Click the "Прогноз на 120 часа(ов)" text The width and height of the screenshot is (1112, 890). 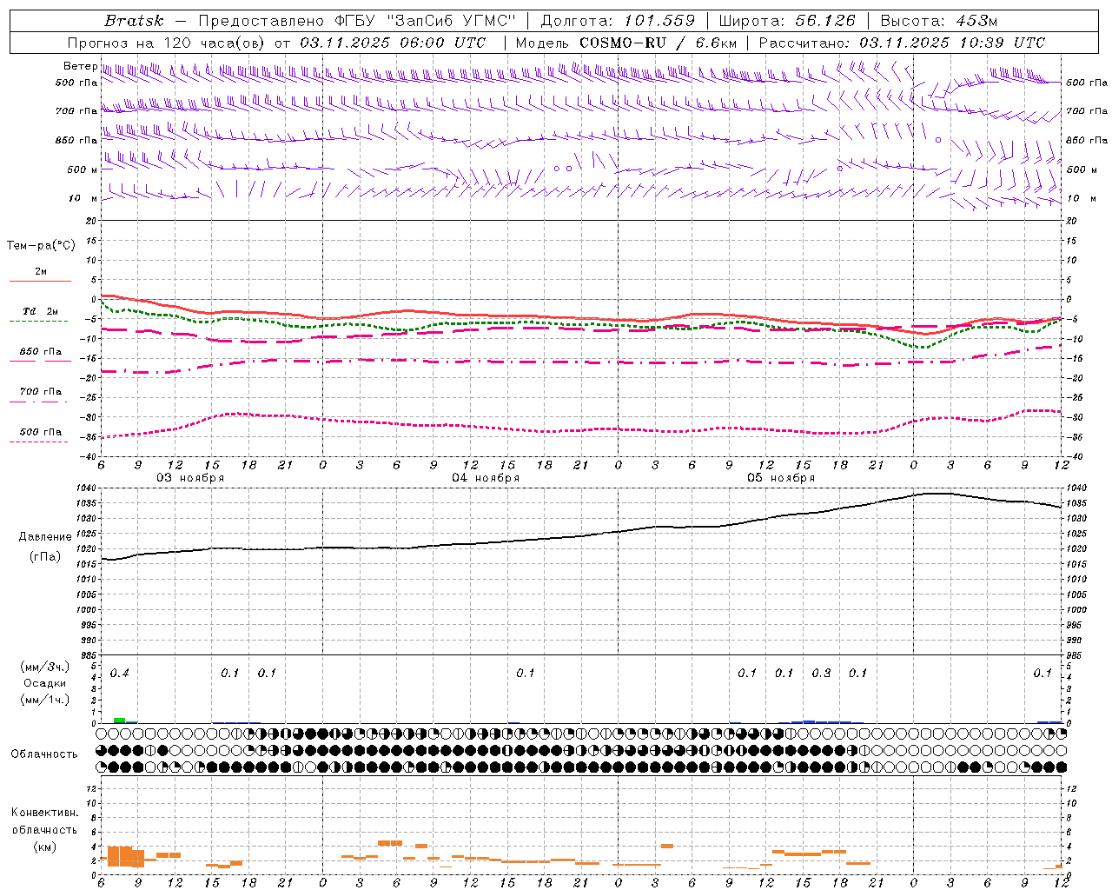point(167,43)
